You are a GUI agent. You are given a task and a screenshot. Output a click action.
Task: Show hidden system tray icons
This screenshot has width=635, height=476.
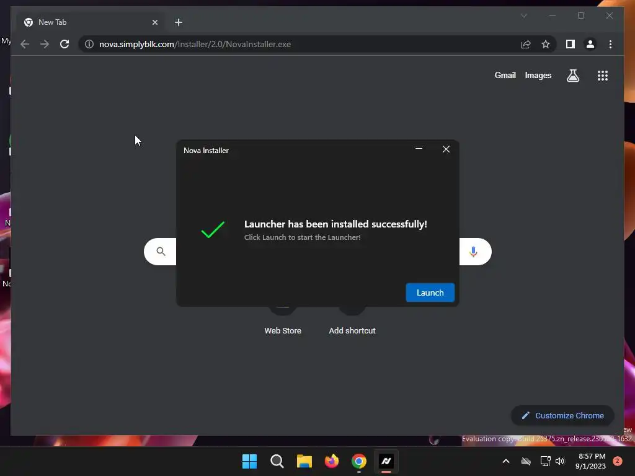click(506, 461)
